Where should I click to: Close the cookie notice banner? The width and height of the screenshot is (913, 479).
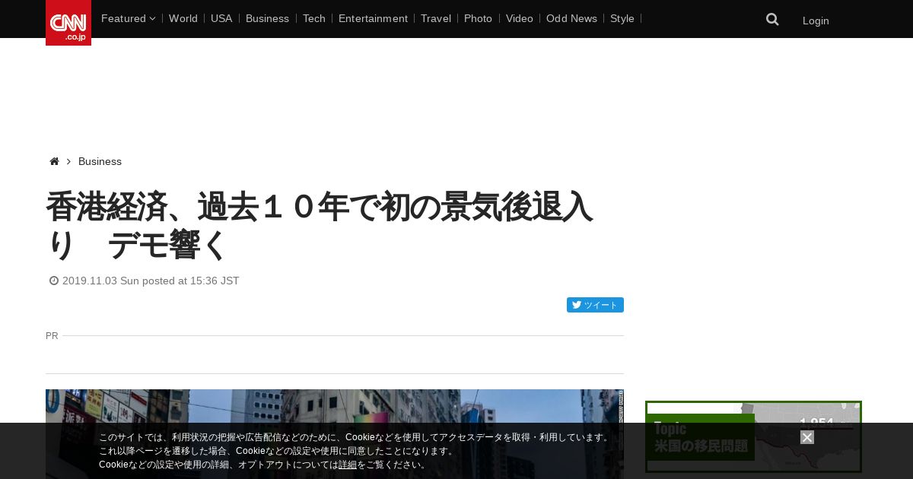point(807,437)
